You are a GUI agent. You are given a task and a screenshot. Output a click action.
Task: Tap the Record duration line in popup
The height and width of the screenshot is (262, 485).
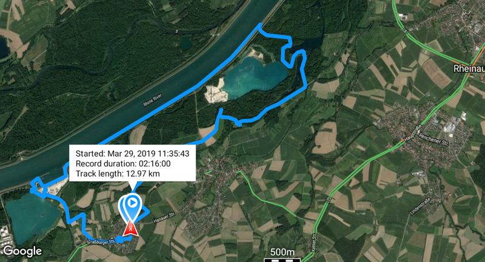point(123,163)
